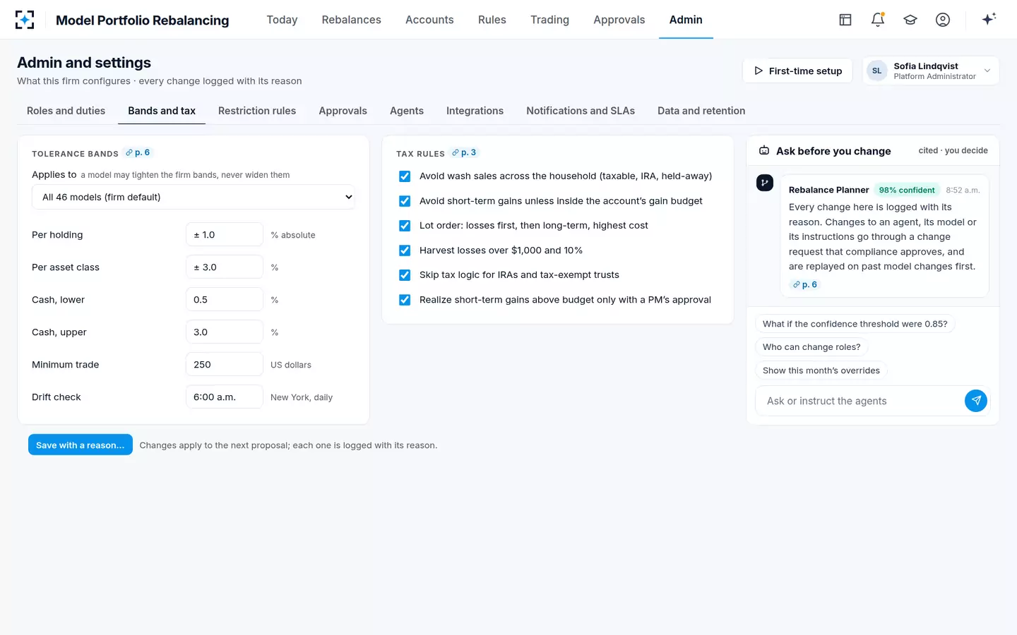
Task: Switch to the Integrations tab
Action: coord(475,111)
